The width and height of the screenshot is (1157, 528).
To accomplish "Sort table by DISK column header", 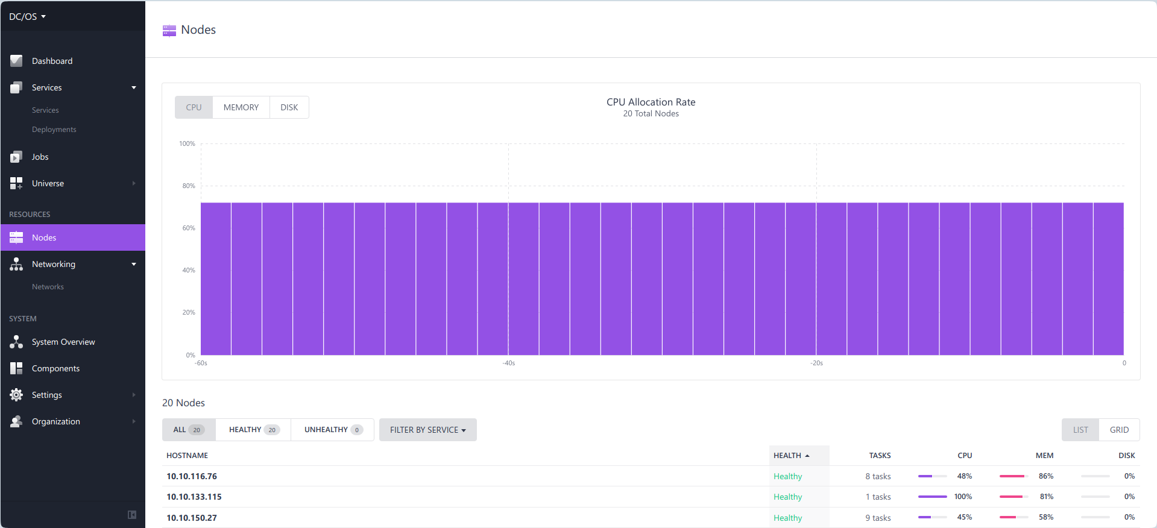I will click(x=1127, y=456).
